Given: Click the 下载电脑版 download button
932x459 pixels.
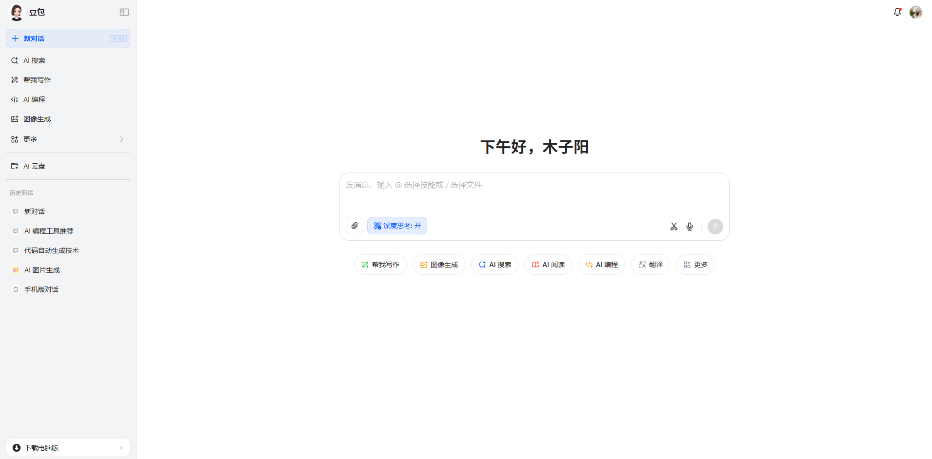Looking at the screenshot, I should click(68, 448).
